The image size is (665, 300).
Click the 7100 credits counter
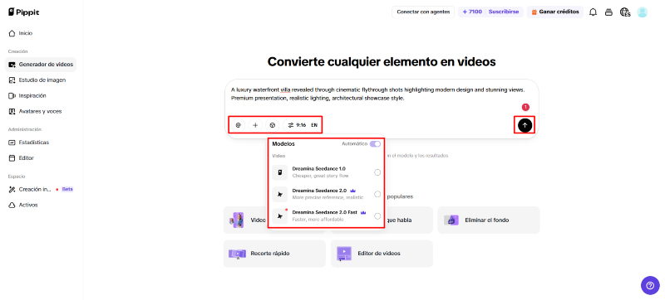[472, 12]
